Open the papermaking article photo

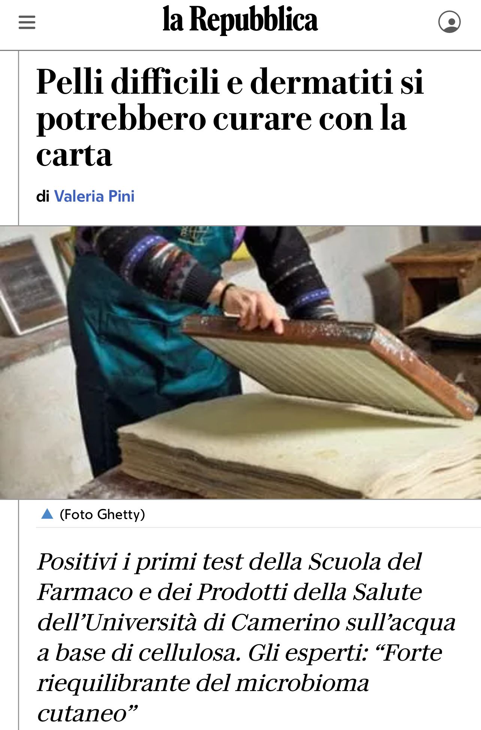click(240, 362)
